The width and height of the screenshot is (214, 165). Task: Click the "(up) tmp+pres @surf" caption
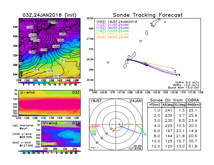tap(23, 127)
